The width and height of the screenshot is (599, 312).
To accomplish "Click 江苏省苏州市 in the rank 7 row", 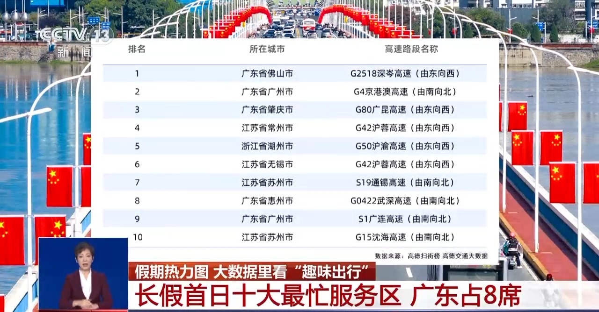I will tap(267, 183).
